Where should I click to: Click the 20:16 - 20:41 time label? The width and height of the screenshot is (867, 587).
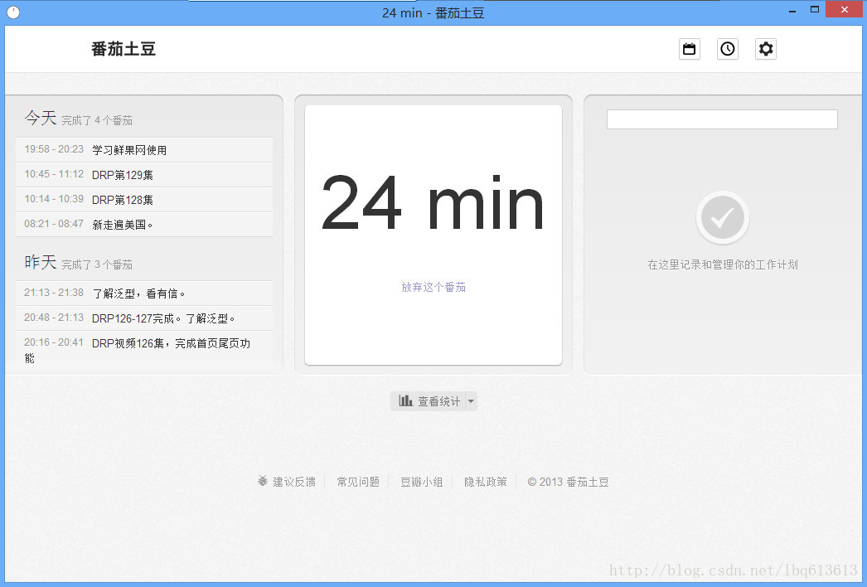pyautogui.click(x=54, y=342)
